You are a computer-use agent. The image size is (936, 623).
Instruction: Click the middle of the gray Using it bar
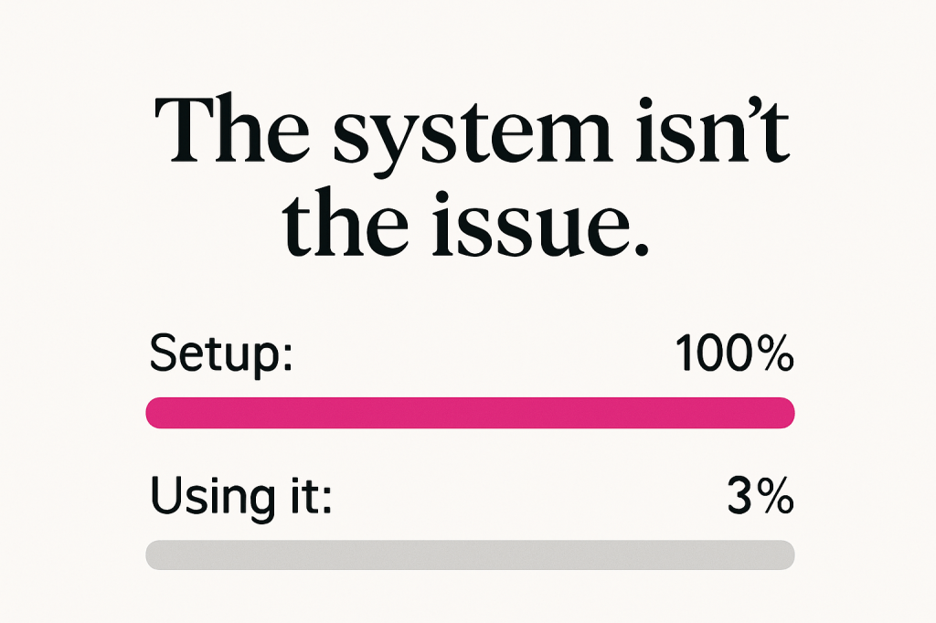tap(470, 554)
